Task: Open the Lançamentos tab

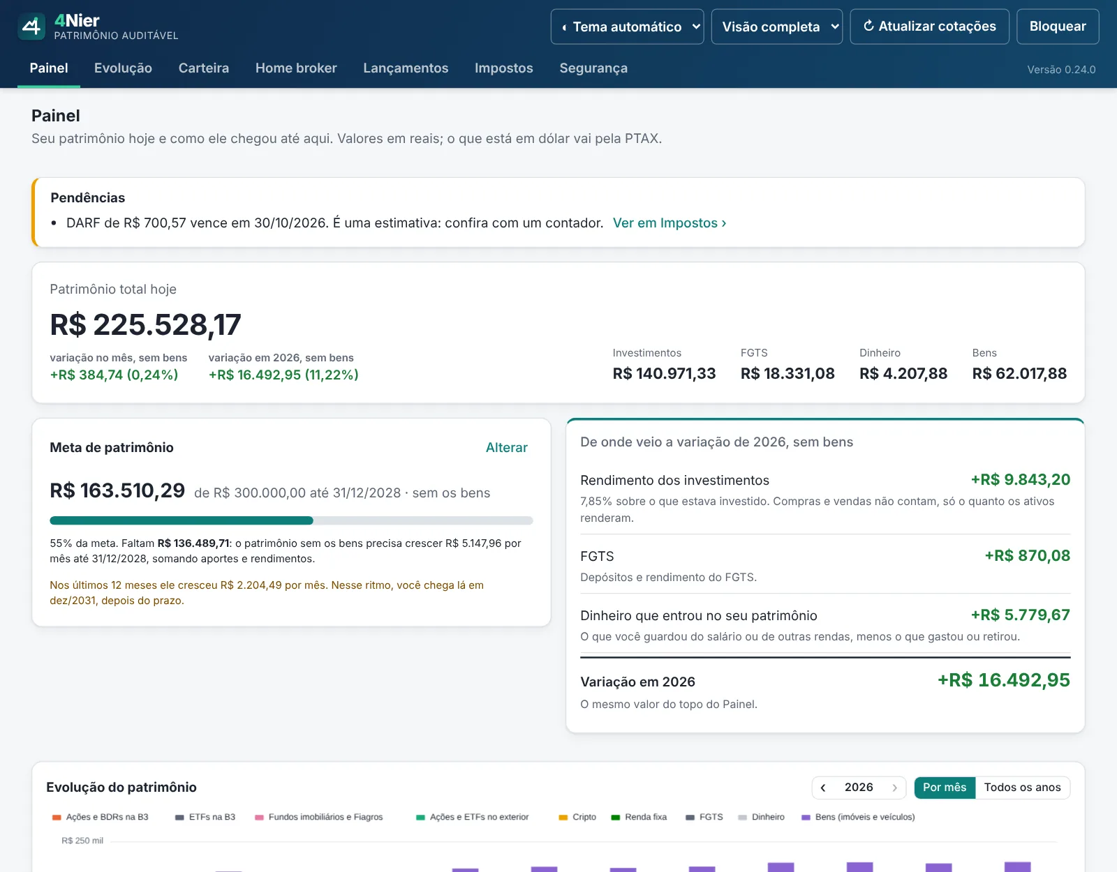Action: coord(406,68)
